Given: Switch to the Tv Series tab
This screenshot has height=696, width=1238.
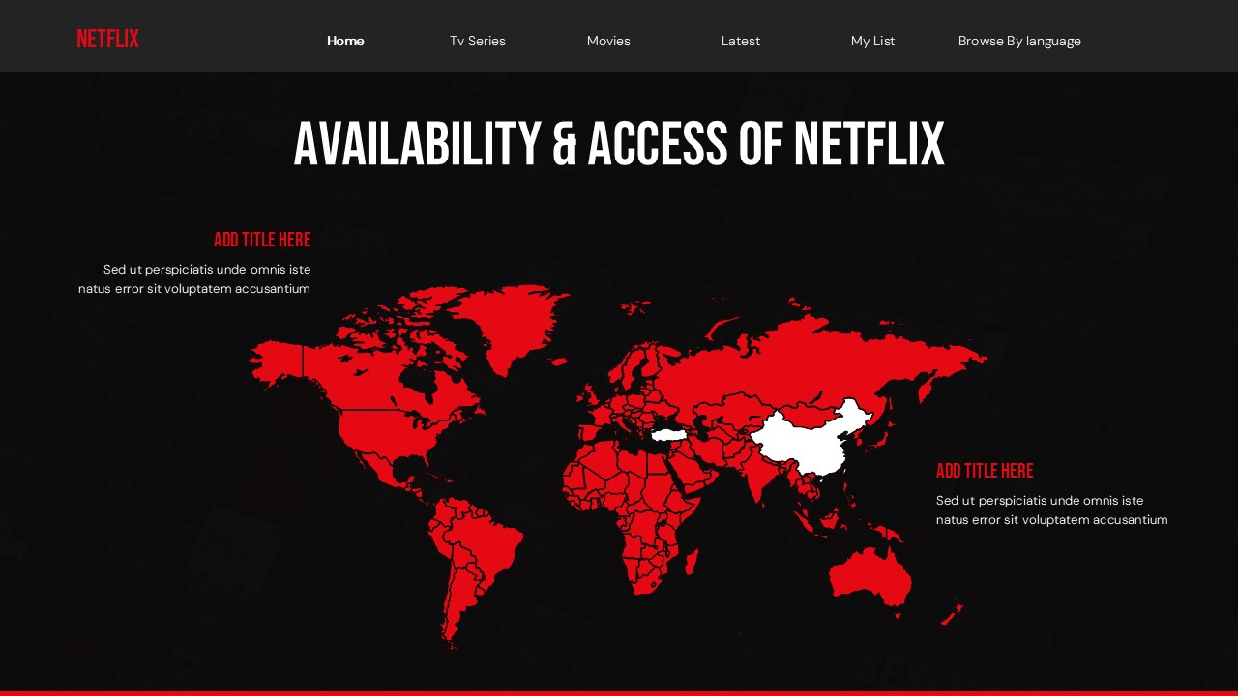Looking at the screenshot, I should point(477,41).
